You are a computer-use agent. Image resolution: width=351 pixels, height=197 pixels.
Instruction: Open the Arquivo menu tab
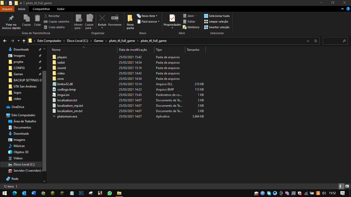(7, 9)
